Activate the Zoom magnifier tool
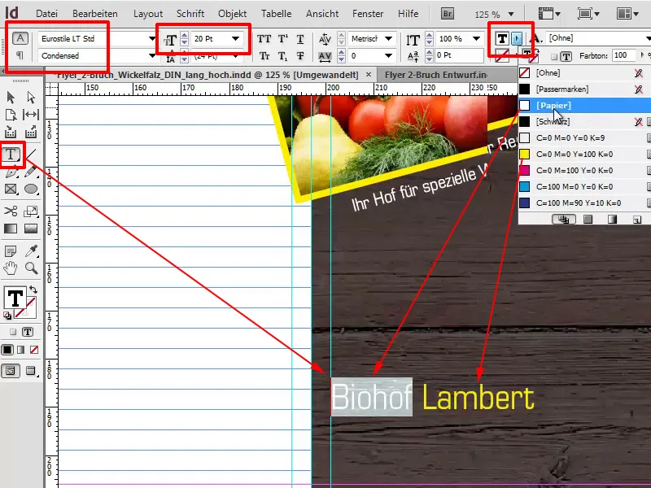The image size is (651, 488). [x=31, y=268]
